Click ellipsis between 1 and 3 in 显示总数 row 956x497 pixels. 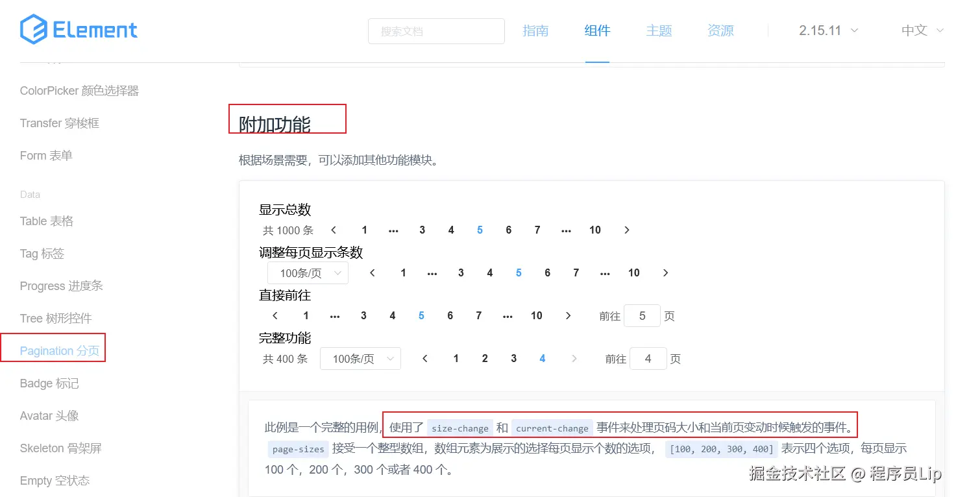(x=393, y=230)
